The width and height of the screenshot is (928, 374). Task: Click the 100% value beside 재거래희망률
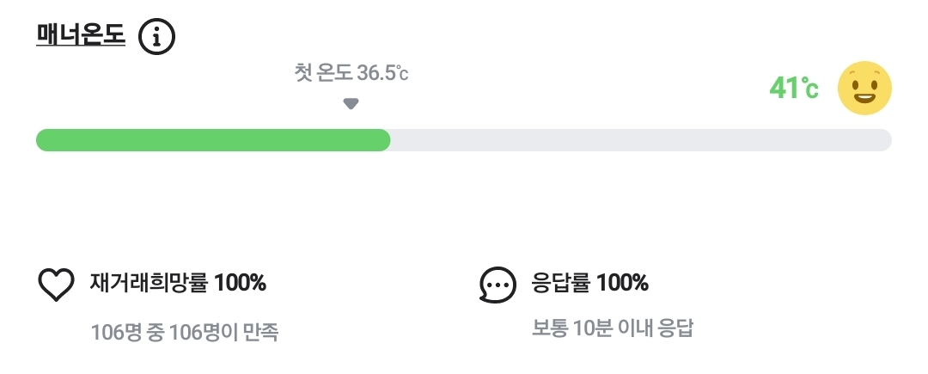(240, 282)
